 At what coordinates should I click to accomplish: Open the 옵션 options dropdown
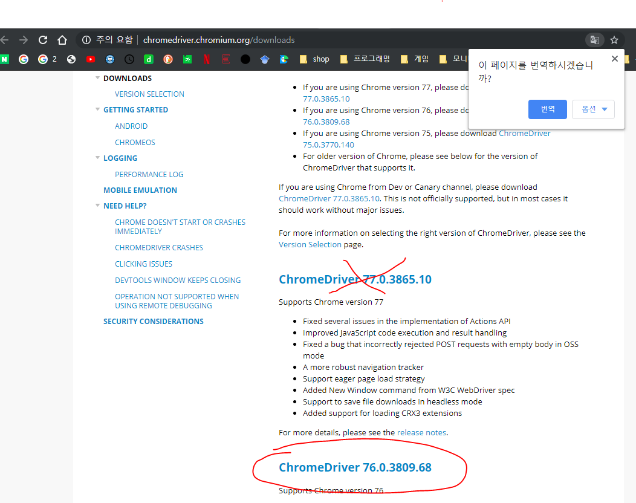(x=594, y=109)
